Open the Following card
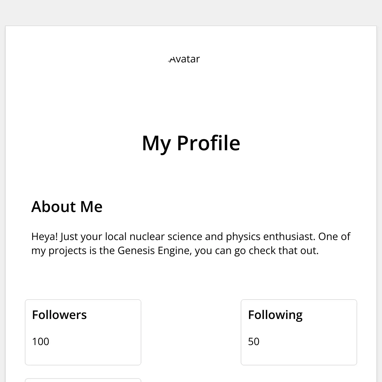This screenshot has height=382, width=382. 299,332
